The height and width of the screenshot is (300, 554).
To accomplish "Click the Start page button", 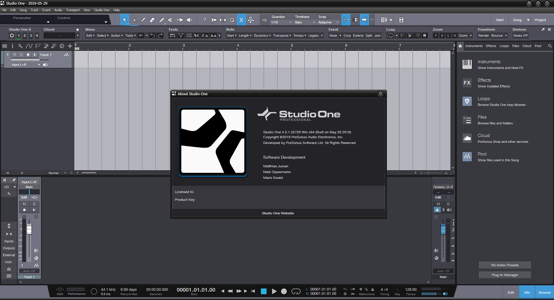I will pos(500,20).
